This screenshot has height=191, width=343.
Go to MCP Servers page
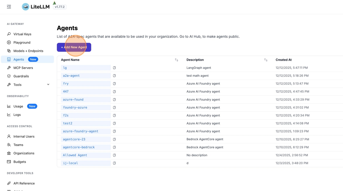pyautogui.click(x=23, y=68)
